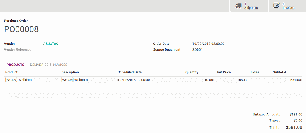Screen dimensions: 306x133
Task: Click the scheduled date 10/11/2015 cell
Action: point(134,80)
